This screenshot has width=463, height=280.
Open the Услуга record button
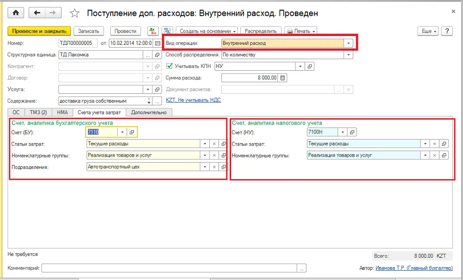(x=157, y=89)
